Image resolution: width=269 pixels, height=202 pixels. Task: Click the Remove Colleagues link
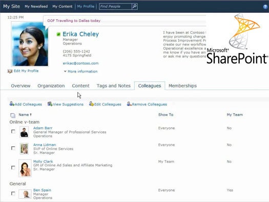click(150, 104)
